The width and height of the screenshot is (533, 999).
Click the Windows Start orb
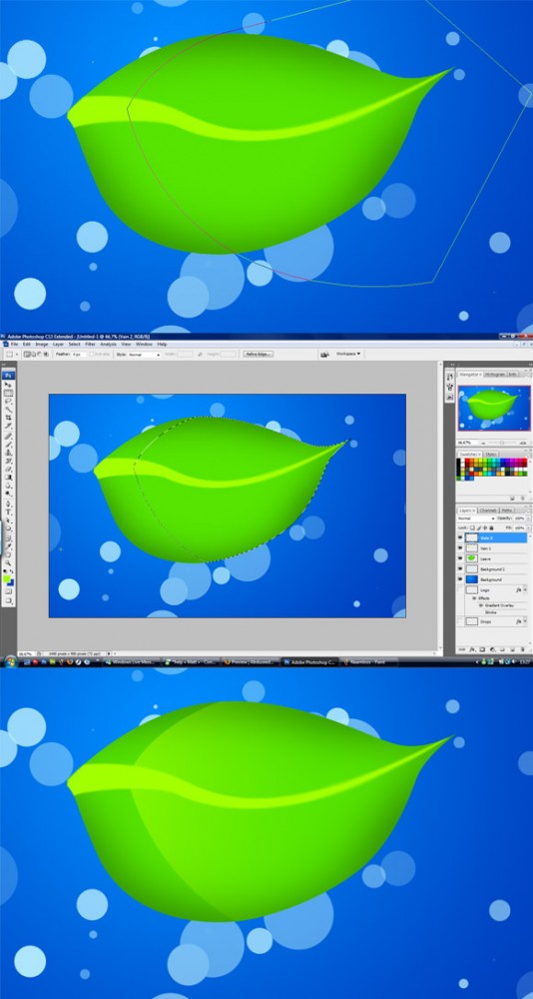10,661
